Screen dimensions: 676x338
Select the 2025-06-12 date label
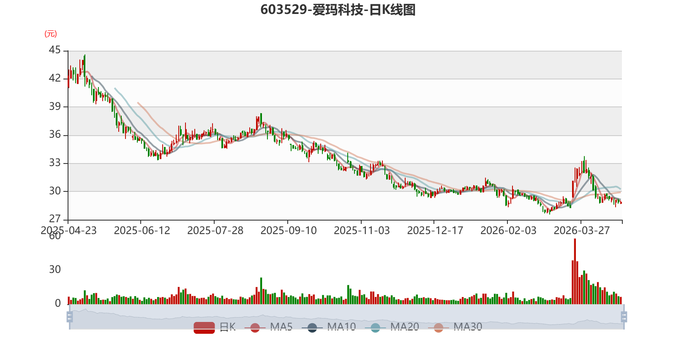[x=142, y=231]
